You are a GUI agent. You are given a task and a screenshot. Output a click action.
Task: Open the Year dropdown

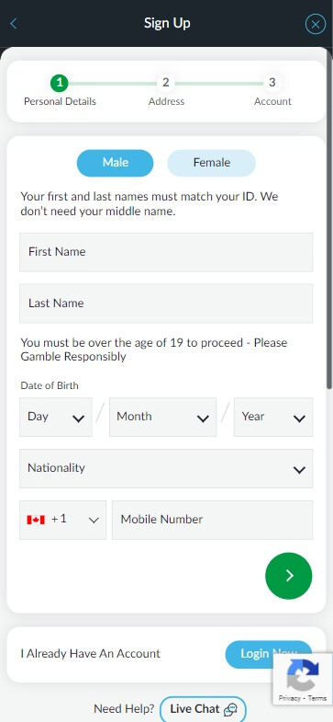click(x=273, y=418)
